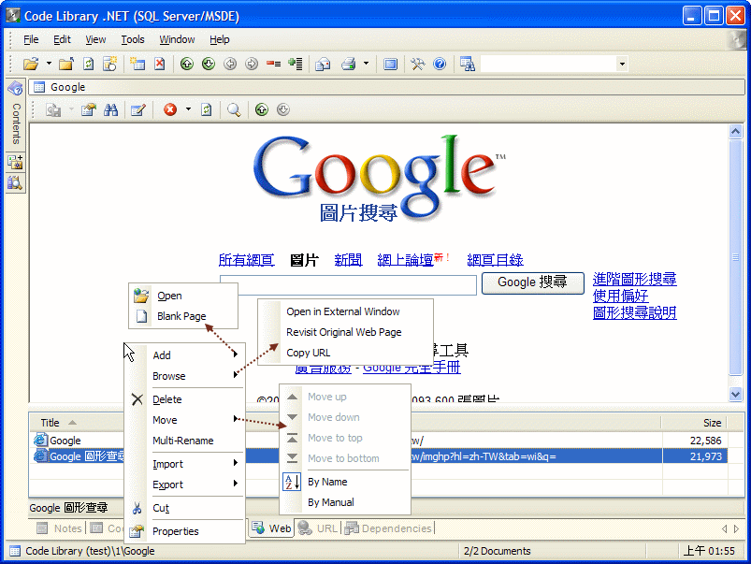The image size is (751, 564).
Task: Click the green down arrow in main toolbar
Action: point(209,64)
